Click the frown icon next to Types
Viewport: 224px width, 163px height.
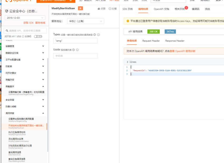[98, 35]
